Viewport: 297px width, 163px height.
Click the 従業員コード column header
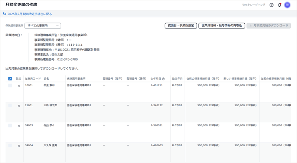pos(32,79)
